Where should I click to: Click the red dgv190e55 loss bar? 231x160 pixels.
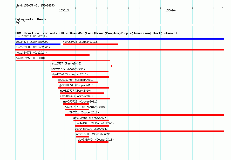(x=91, y=120)
